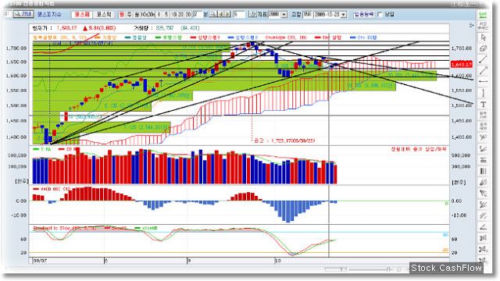Click the left arrow navigation button in toolbar
Screen dimensions: 500x281
[220, 14]
